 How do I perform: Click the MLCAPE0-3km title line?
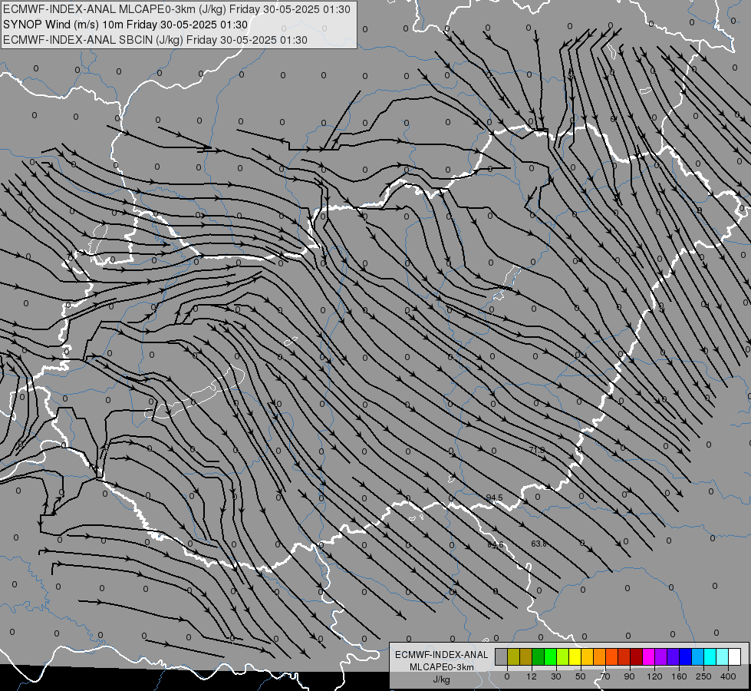tap(176, 9)
